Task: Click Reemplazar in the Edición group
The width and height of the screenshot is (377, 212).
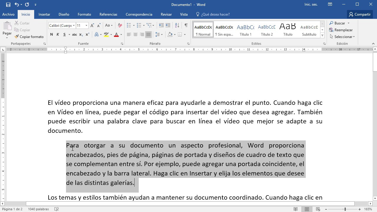Action: point(341,30)
